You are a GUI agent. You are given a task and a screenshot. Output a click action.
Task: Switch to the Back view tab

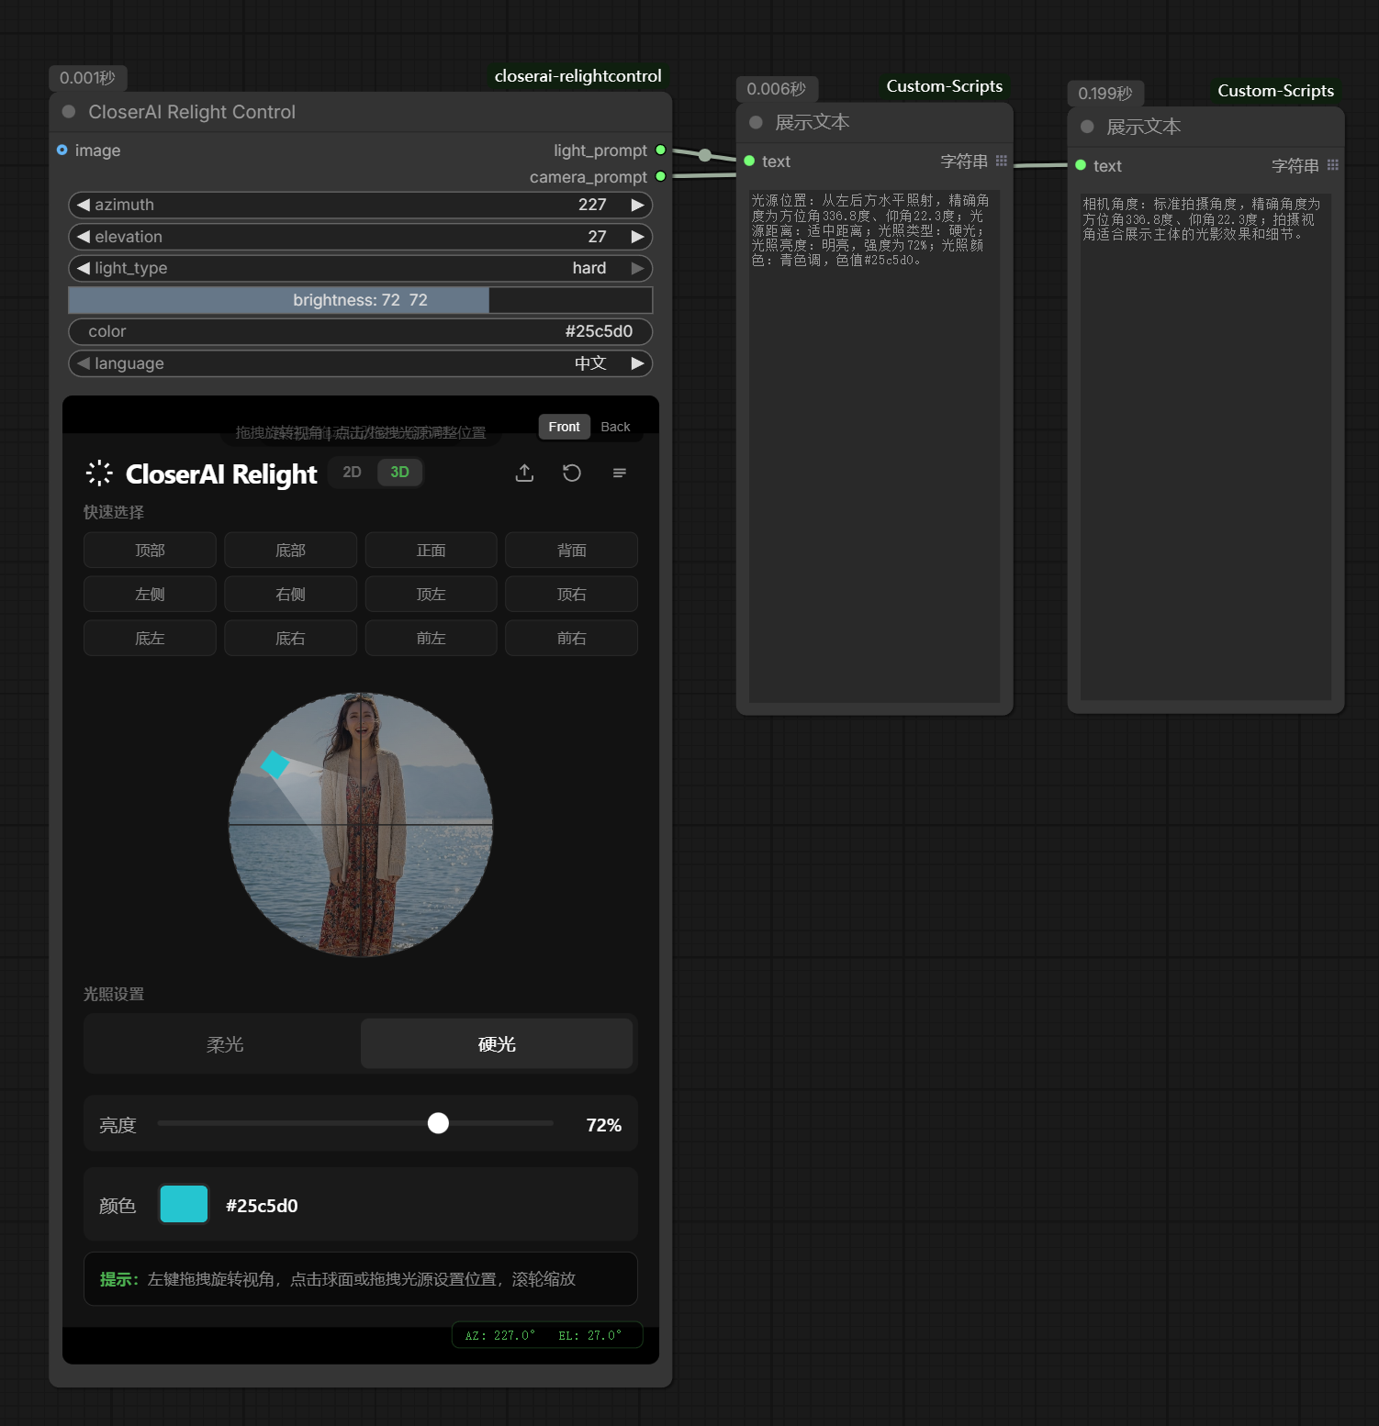pyautogui.click(x=615, y=427)
